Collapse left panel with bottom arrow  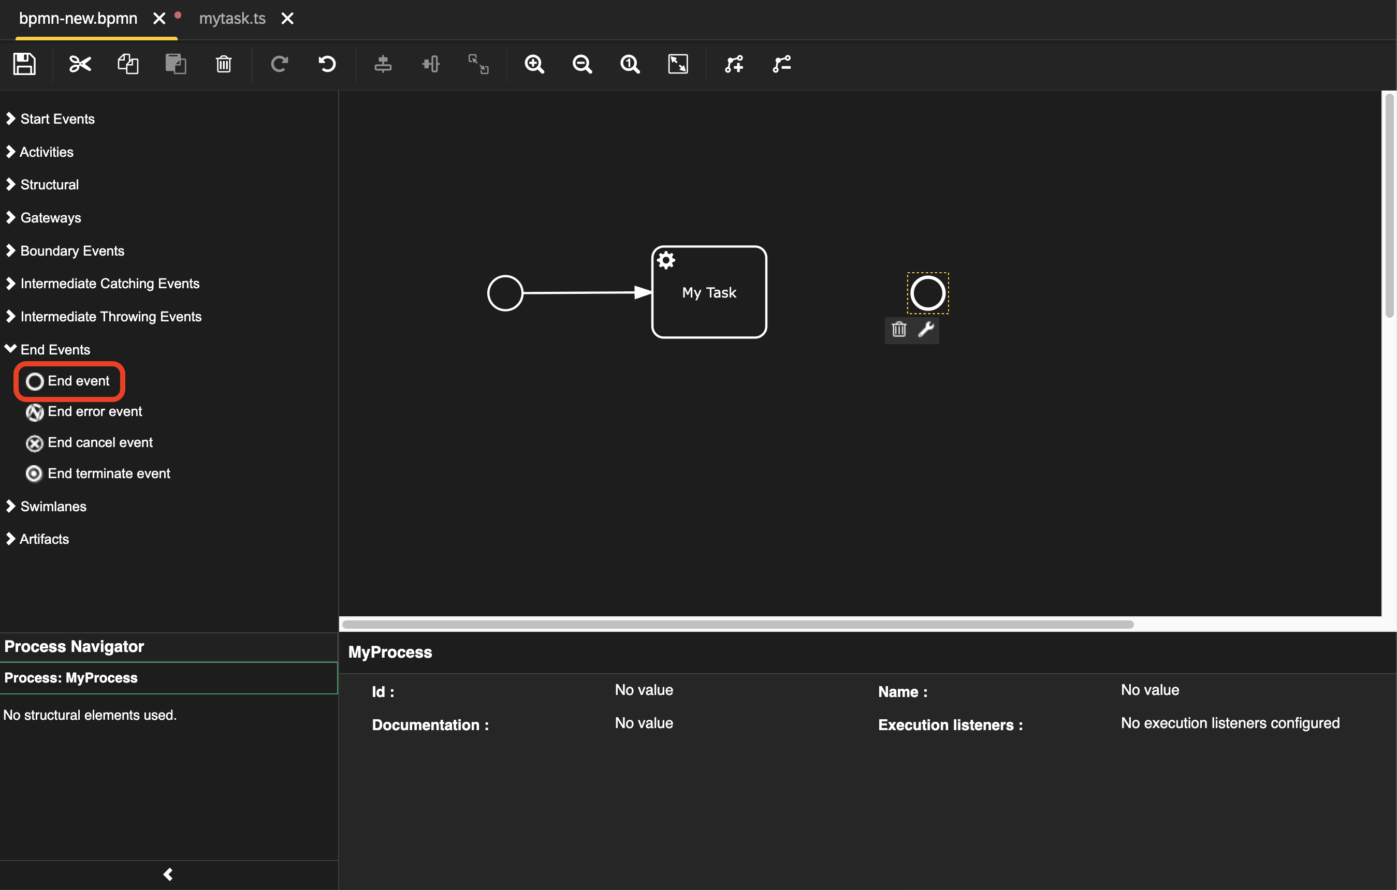click(x=168, y=874)
